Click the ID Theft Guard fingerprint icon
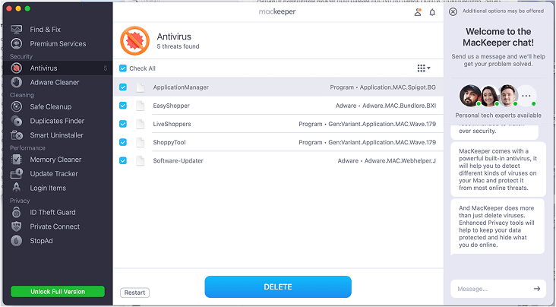 click(x=16, y=212)
